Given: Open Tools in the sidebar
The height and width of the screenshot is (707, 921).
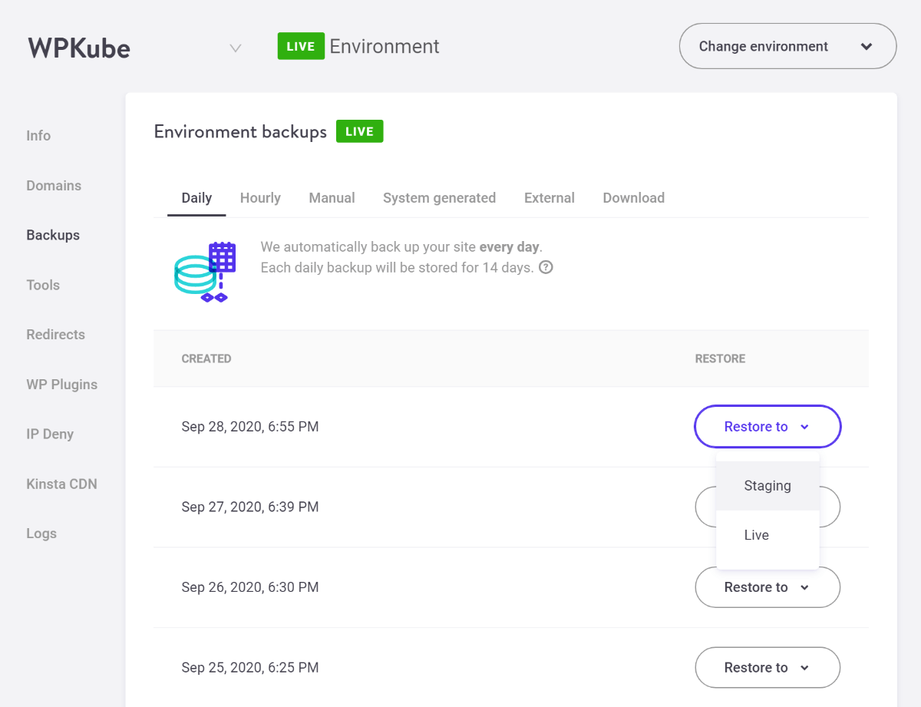Looking at the screenshot, I should click(43, 285).
